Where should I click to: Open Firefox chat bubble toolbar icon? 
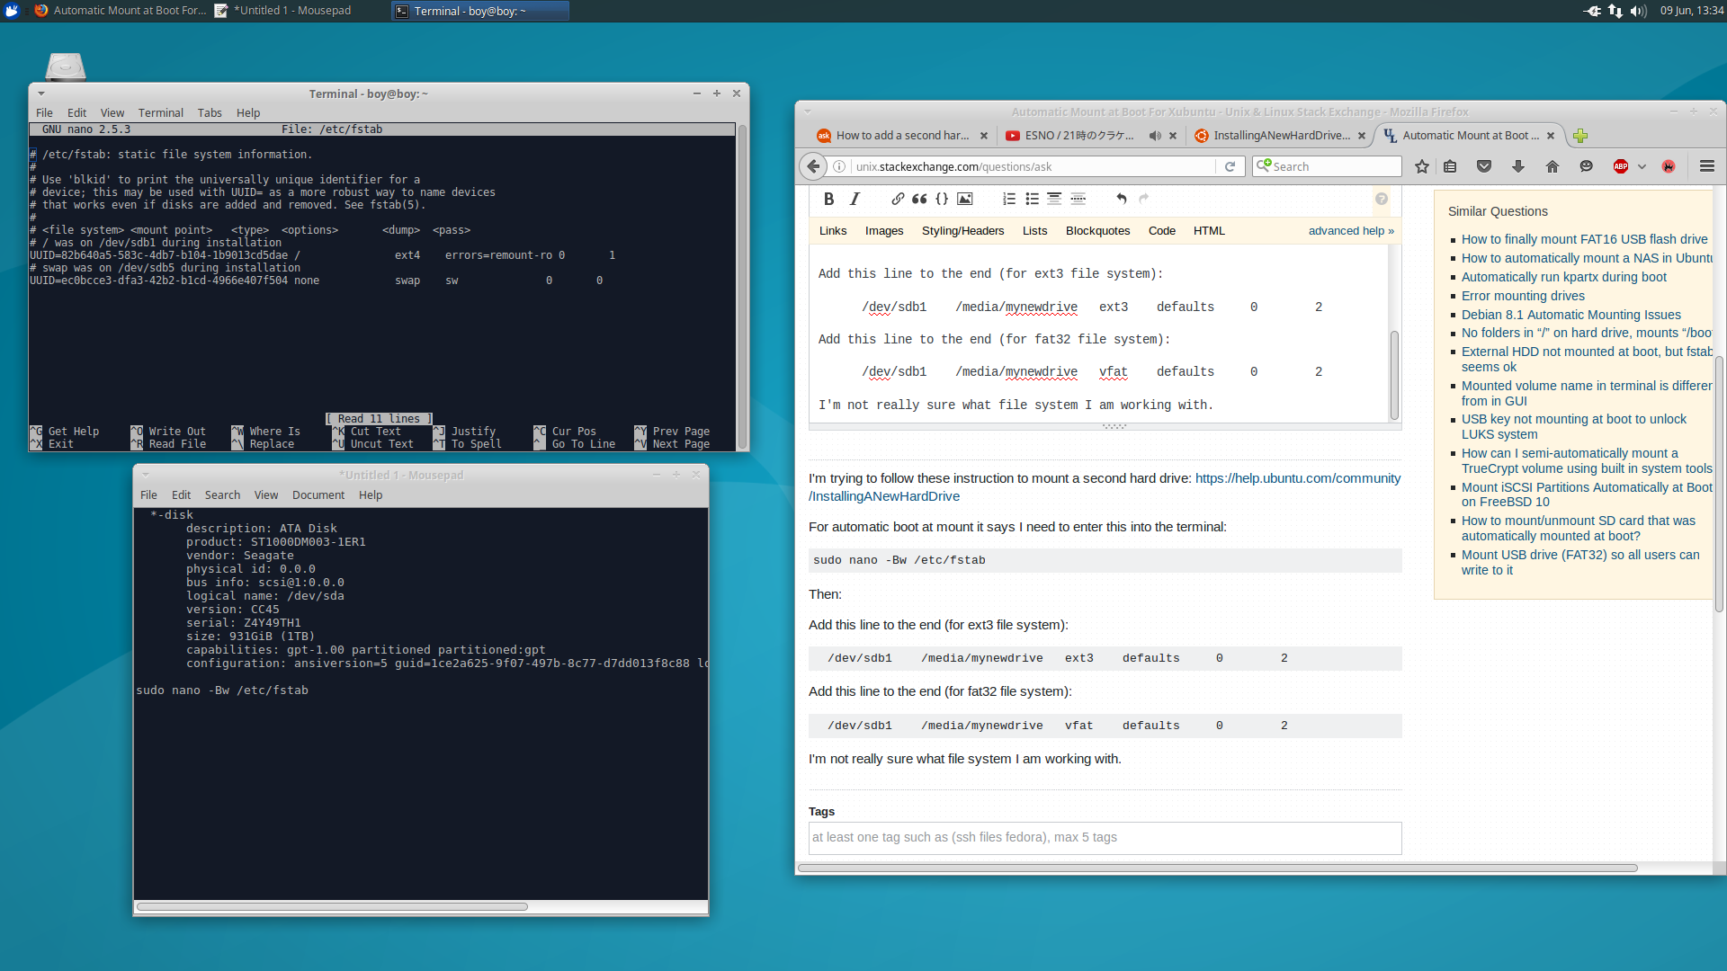click(1586, 166)
